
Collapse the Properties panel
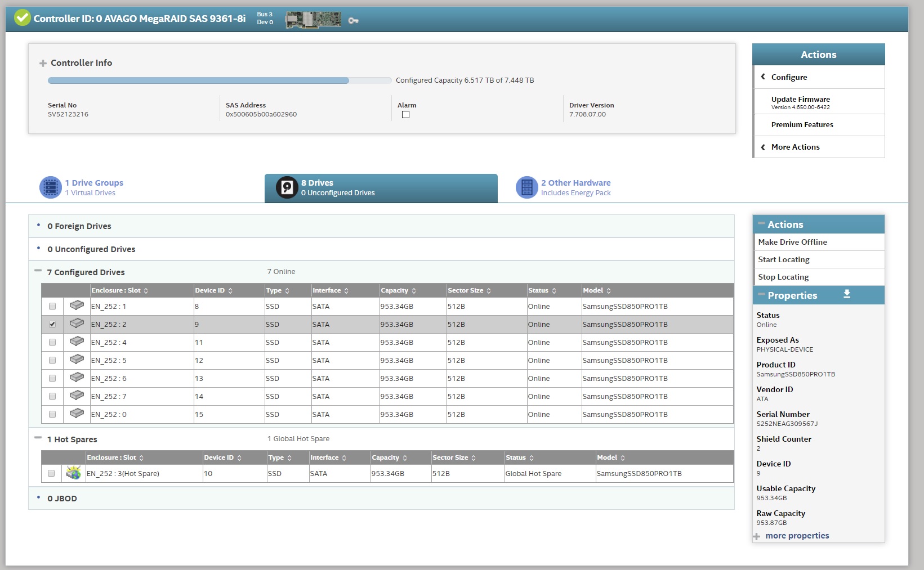[x=761, y=294]
